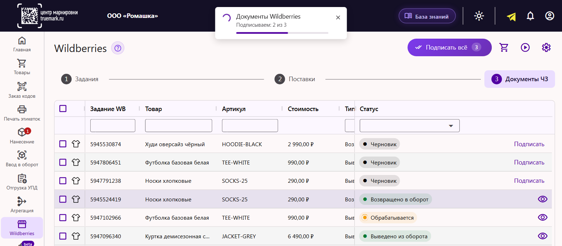Check the row for task 5947791238

click(x=63, y=181)
